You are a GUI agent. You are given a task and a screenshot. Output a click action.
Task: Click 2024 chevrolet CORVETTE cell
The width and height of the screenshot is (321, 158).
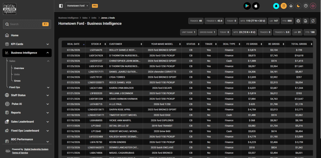(x=162, y=72)
